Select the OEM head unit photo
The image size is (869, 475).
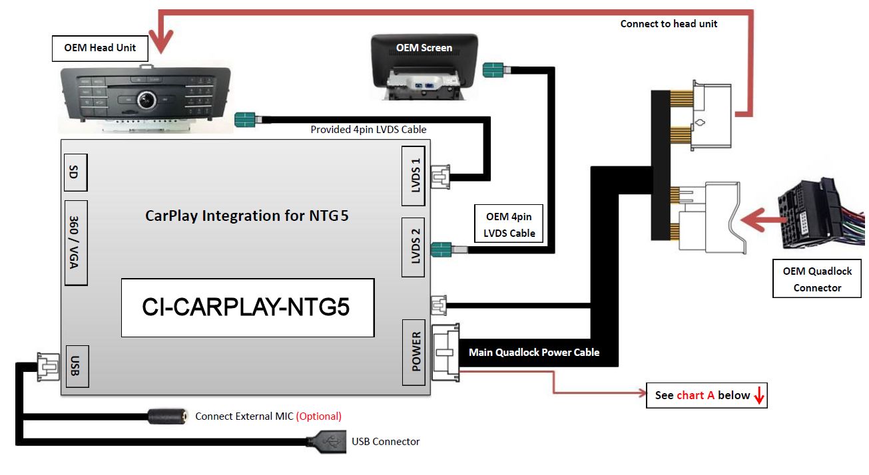pyautogui.click(x=145, y=98)
